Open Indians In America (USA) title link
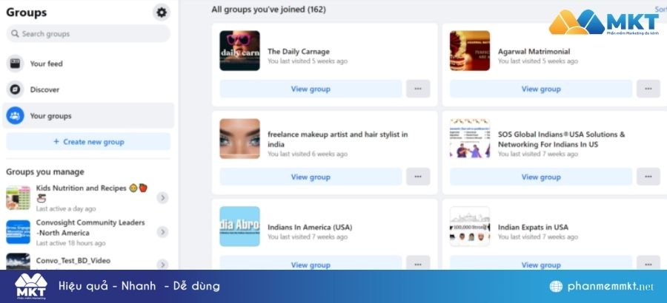667x303 pixels. pos(310,227)
